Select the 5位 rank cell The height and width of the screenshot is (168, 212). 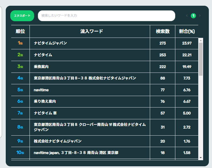tap(20, 90)
